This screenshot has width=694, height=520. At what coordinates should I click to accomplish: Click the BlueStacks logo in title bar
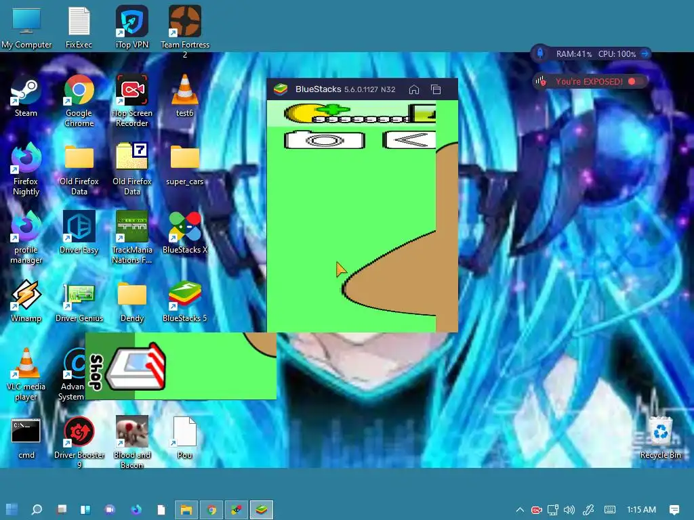coord(281,89)
